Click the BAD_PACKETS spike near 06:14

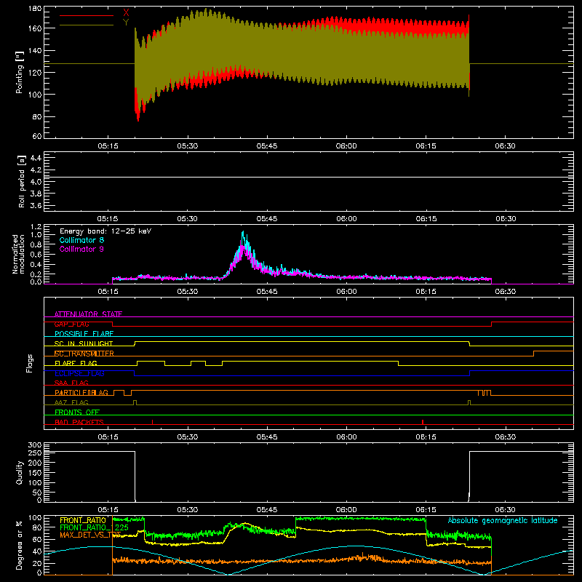[x=423, y=422]
